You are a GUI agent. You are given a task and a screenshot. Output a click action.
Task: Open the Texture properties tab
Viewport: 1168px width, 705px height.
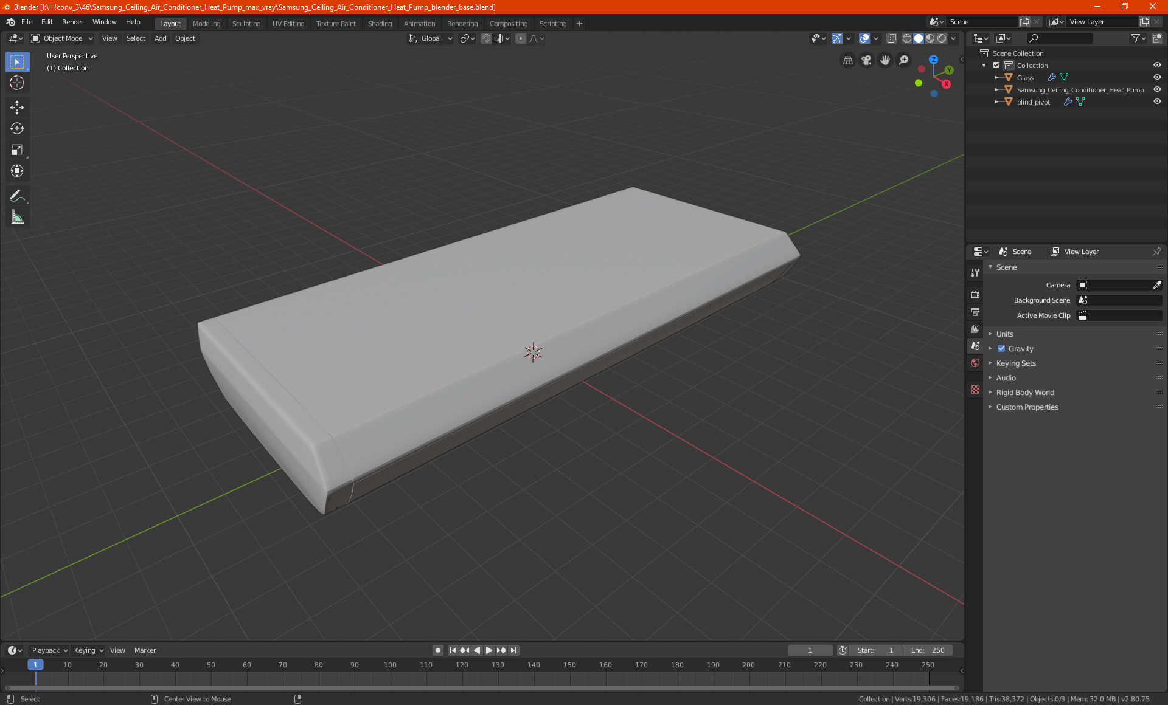pos(975,390)
